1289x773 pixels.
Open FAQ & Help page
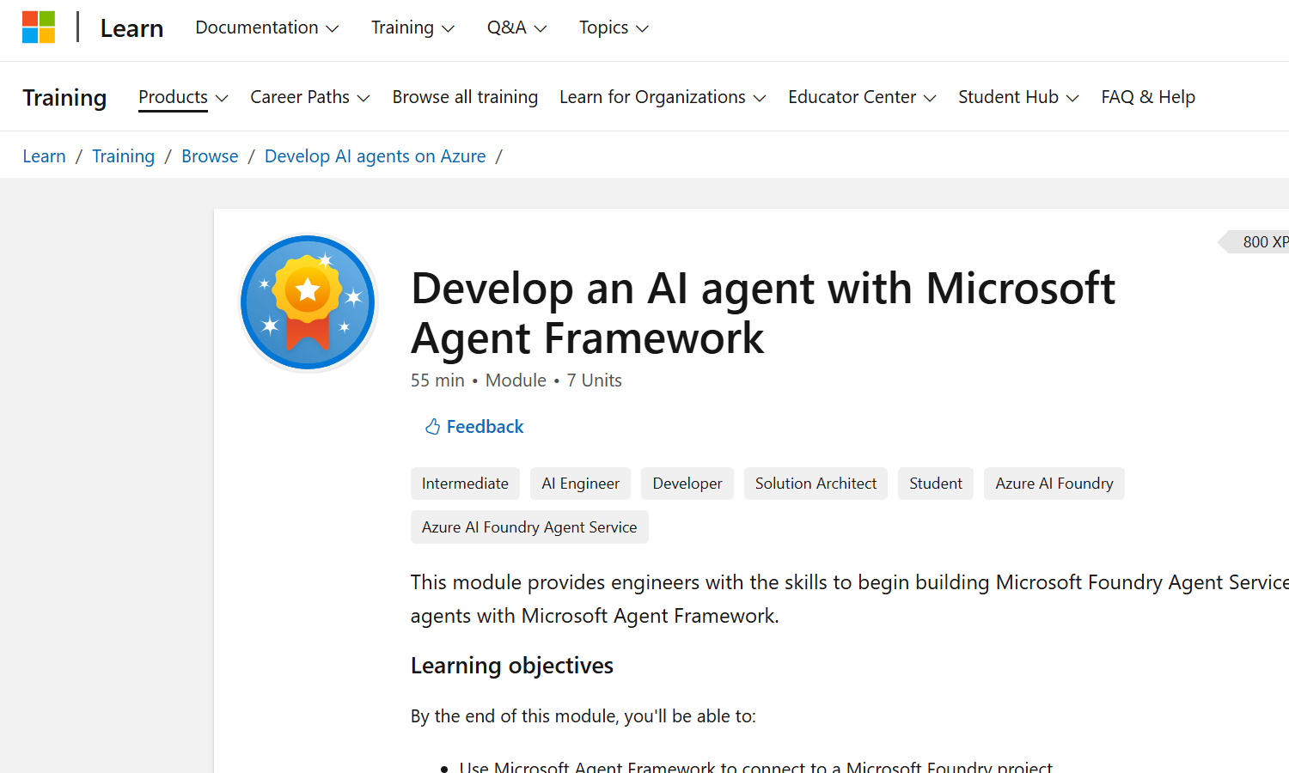[x=1148, y=97]
